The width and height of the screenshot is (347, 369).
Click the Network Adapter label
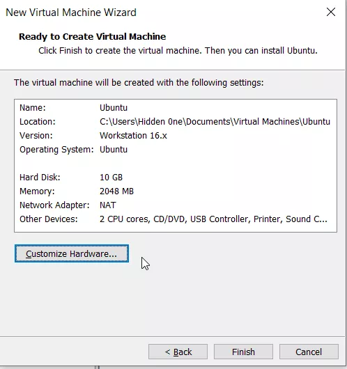(54, 205)
